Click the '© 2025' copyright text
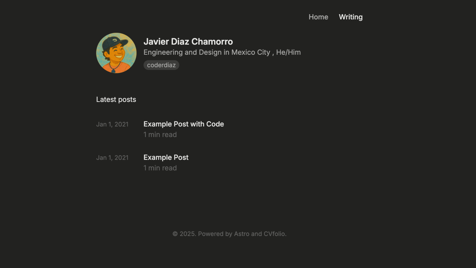The height and width of the screenshot is (268, 476). point(184,234)
